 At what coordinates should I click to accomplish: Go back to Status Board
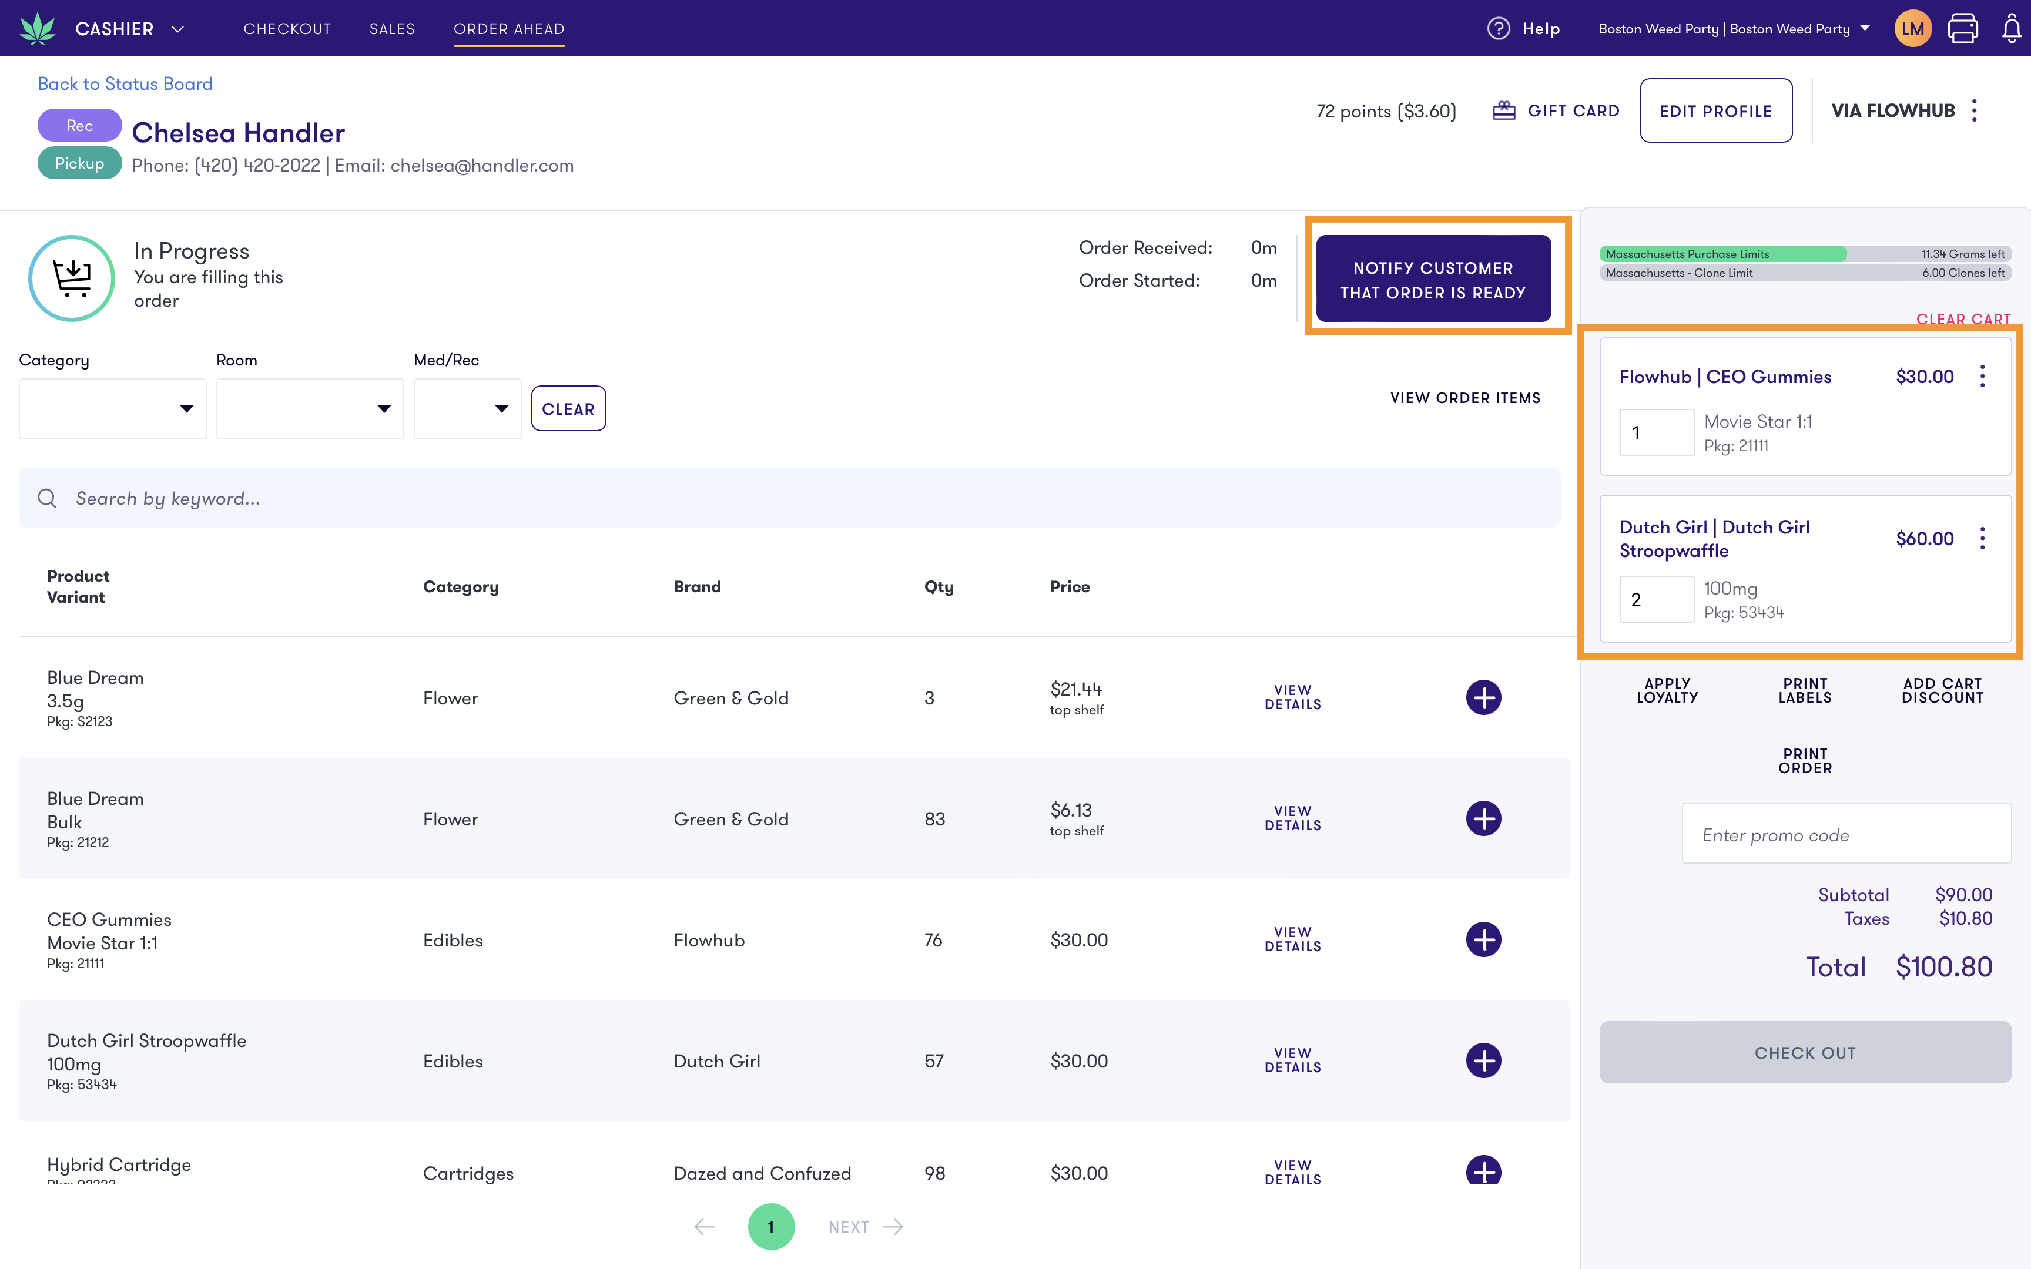[x=125, y=84]
